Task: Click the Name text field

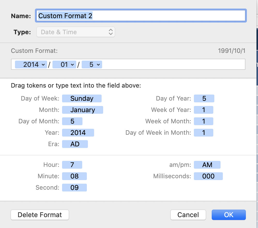Action: click(141, 16)
